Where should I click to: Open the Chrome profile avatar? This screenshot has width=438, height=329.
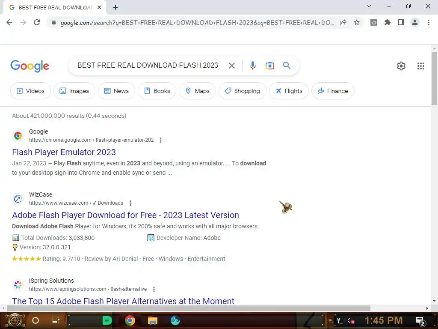415,22
